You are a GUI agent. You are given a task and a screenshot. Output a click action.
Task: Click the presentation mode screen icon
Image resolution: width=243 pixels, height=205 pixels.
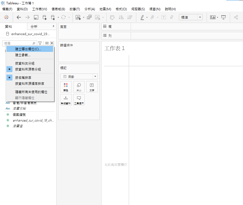[x=223, y=17]
